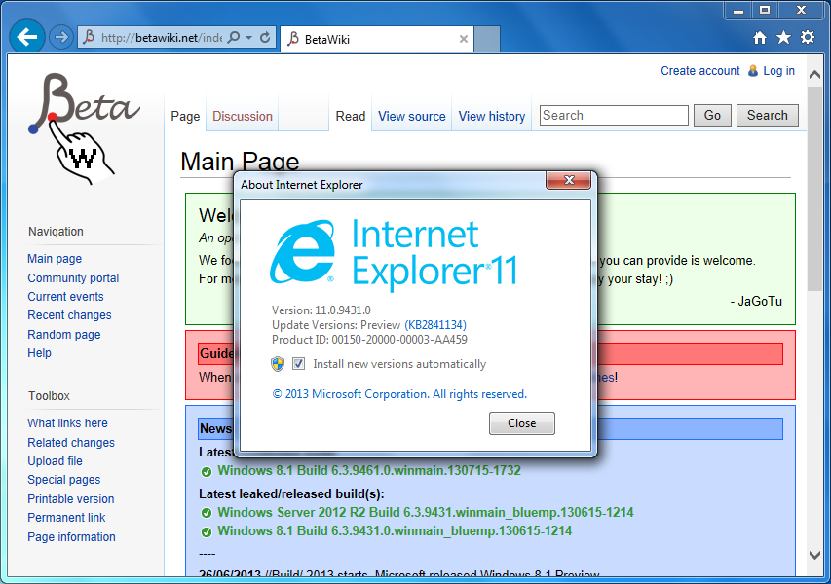The width and height of the screenshot is (831, 584).
Task: Open Community portal link
Action: 73,278
